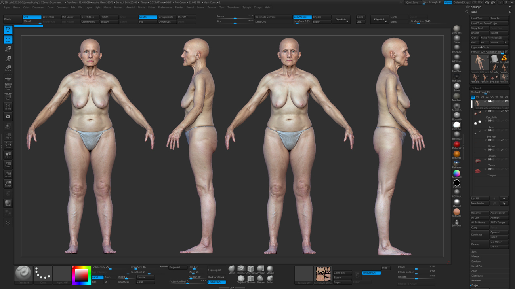Activate the Draw mode icon

point(8,40)
